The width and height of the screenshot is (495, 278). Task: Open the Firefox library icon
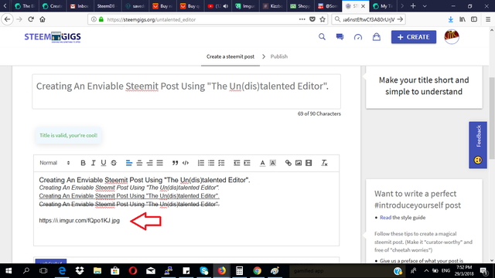click(463, 19)
